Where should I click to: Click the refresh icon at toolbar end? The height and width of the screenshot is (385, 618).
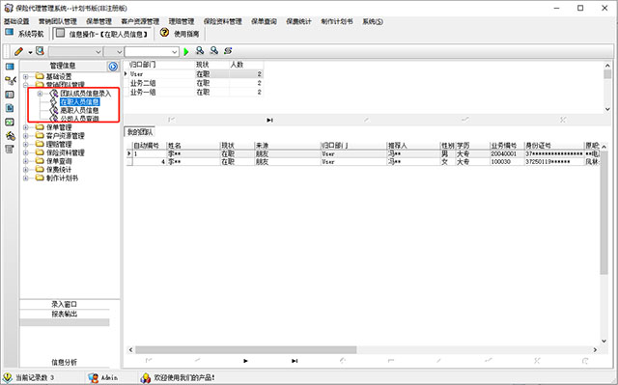pyautogui.click(x=228, y=51)
